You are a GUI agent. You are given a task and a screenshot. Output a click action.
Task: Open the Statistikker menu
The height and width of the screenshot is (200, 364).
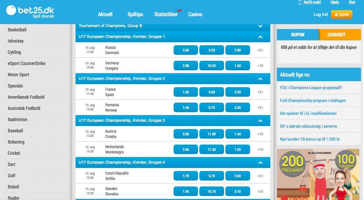pyautogui.click(x=166, y=15)
